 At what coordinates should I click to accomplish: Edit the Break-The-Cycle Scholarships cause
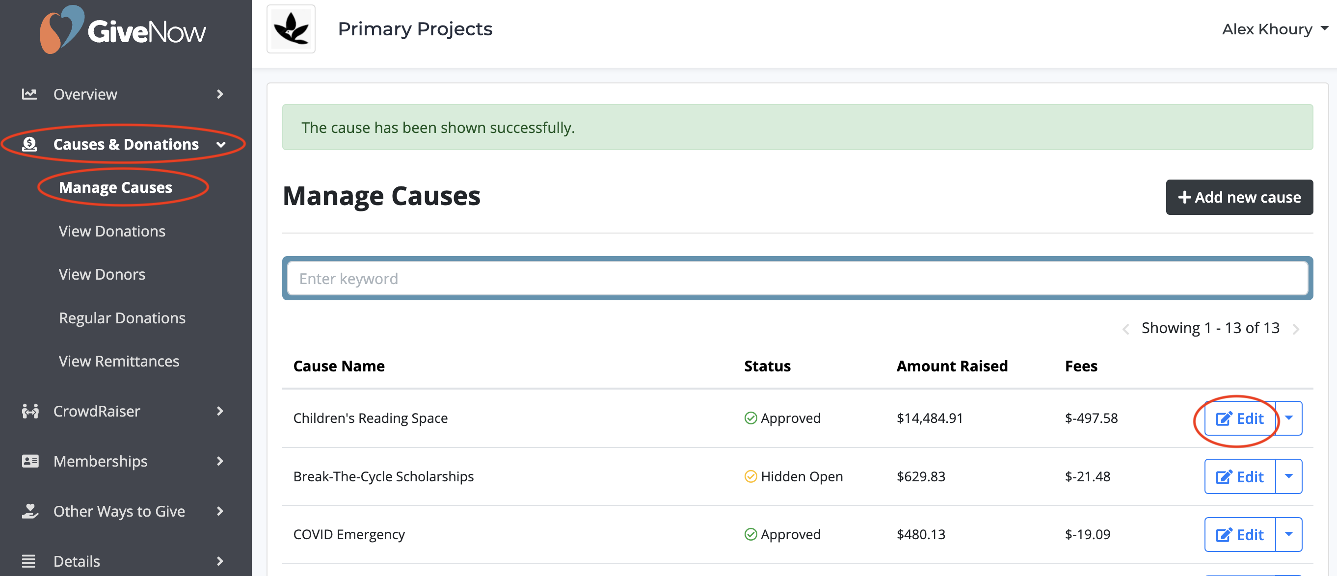[1240, 476]
